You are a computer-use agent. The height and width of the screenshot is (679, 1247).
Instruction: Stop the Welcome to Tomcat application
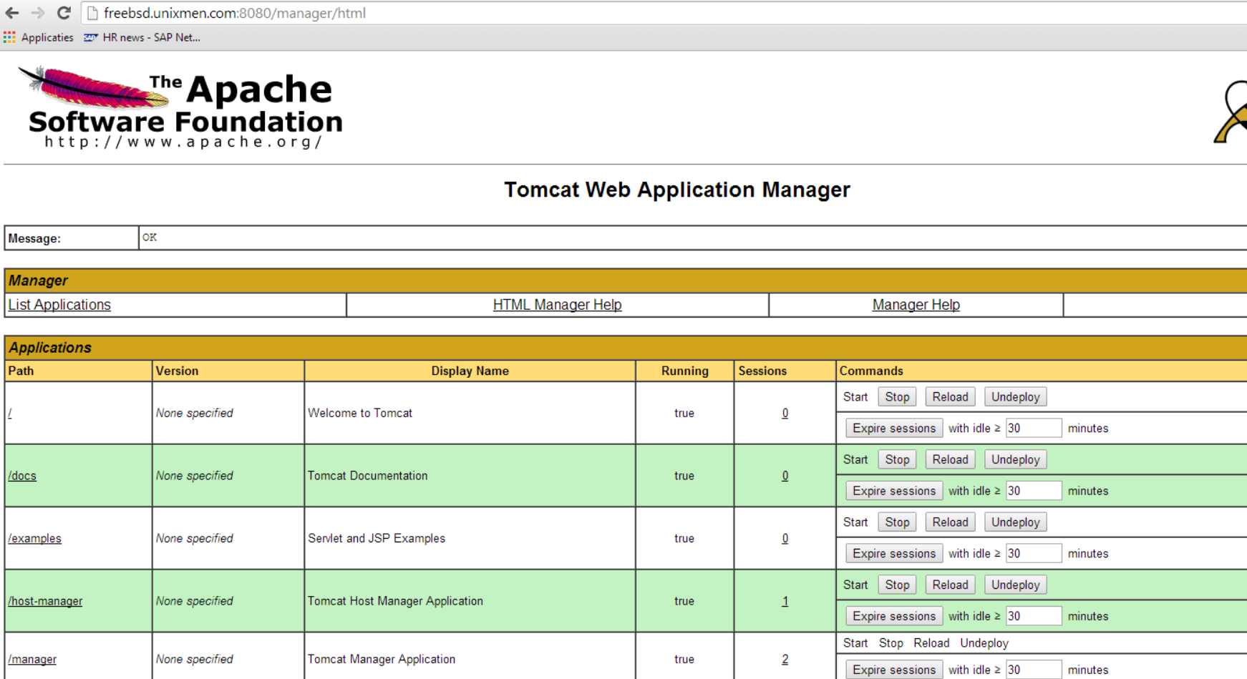pyautogui.click(x=897, y=397)
